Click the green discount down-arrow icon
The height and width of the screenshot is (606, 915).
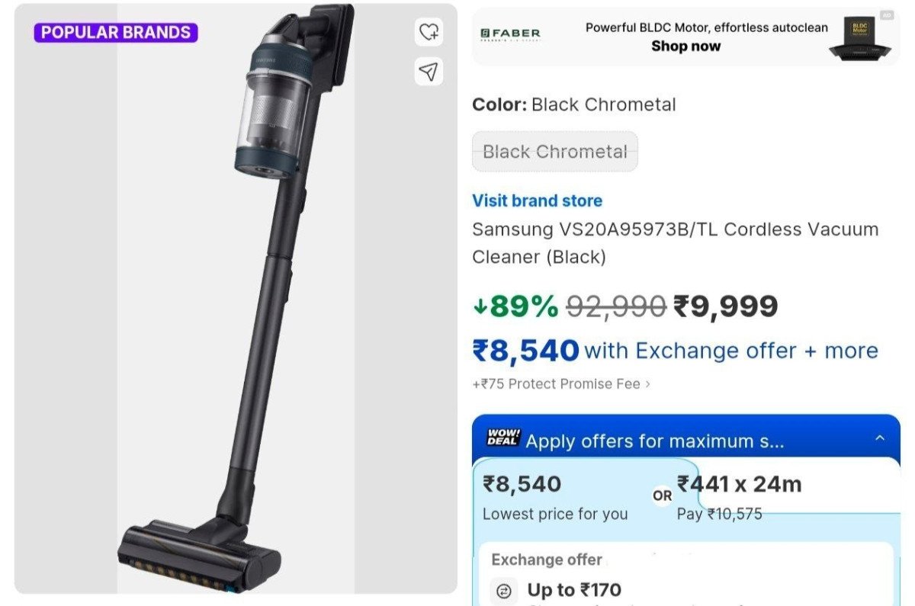tap(480, 306)
